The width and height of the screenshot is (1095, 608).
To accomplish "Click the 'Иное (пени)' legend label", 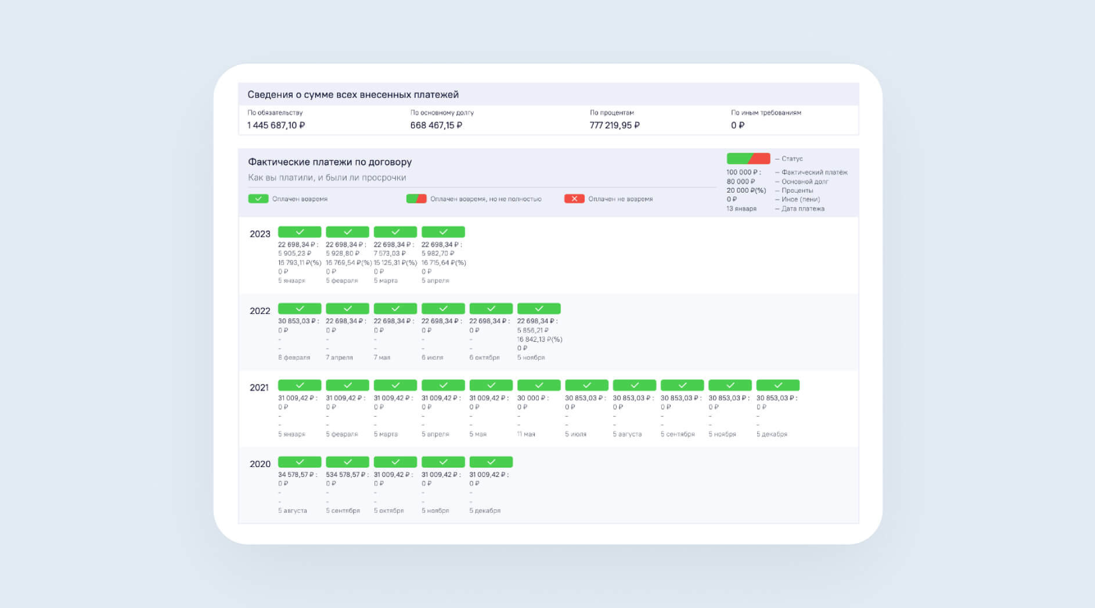I will tap(801, 199).
